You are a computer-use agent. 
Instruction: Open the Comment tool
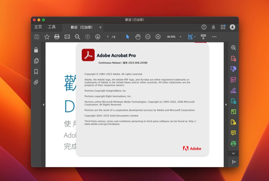[x=233, y=133]
